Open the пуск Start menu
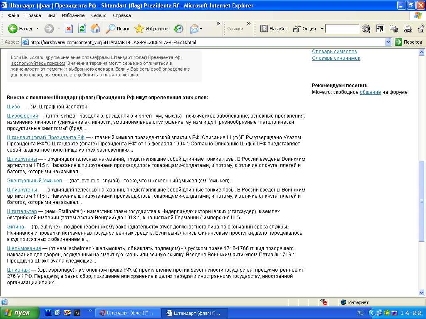This screenshot has width=426, height=319. click(19, 313)
